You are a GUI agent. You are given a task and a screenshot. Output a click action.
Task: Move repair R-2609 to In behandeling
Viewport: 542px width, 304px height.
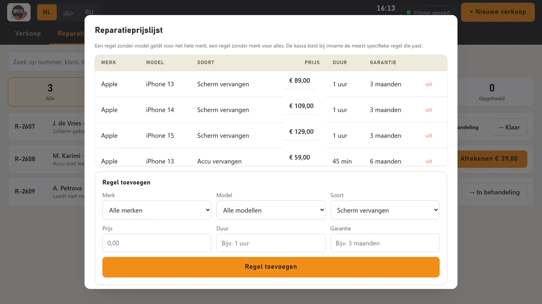click(x=494, y=192)
